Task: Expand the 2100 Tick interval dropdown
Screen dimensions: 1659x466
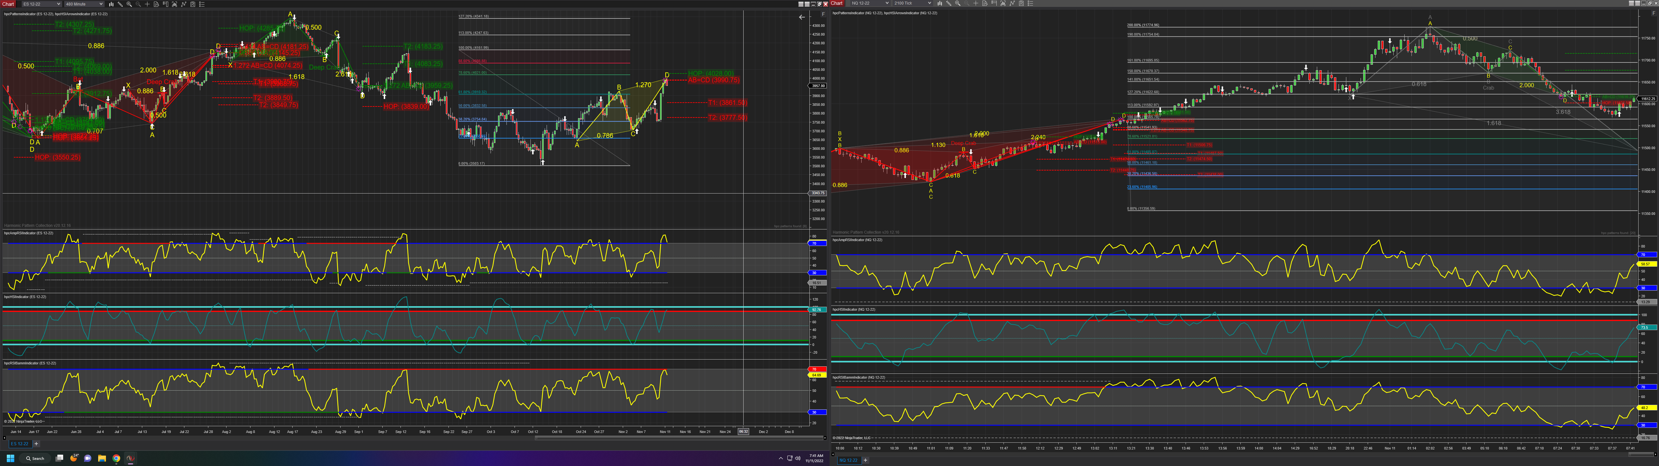Action: point(912,3)
